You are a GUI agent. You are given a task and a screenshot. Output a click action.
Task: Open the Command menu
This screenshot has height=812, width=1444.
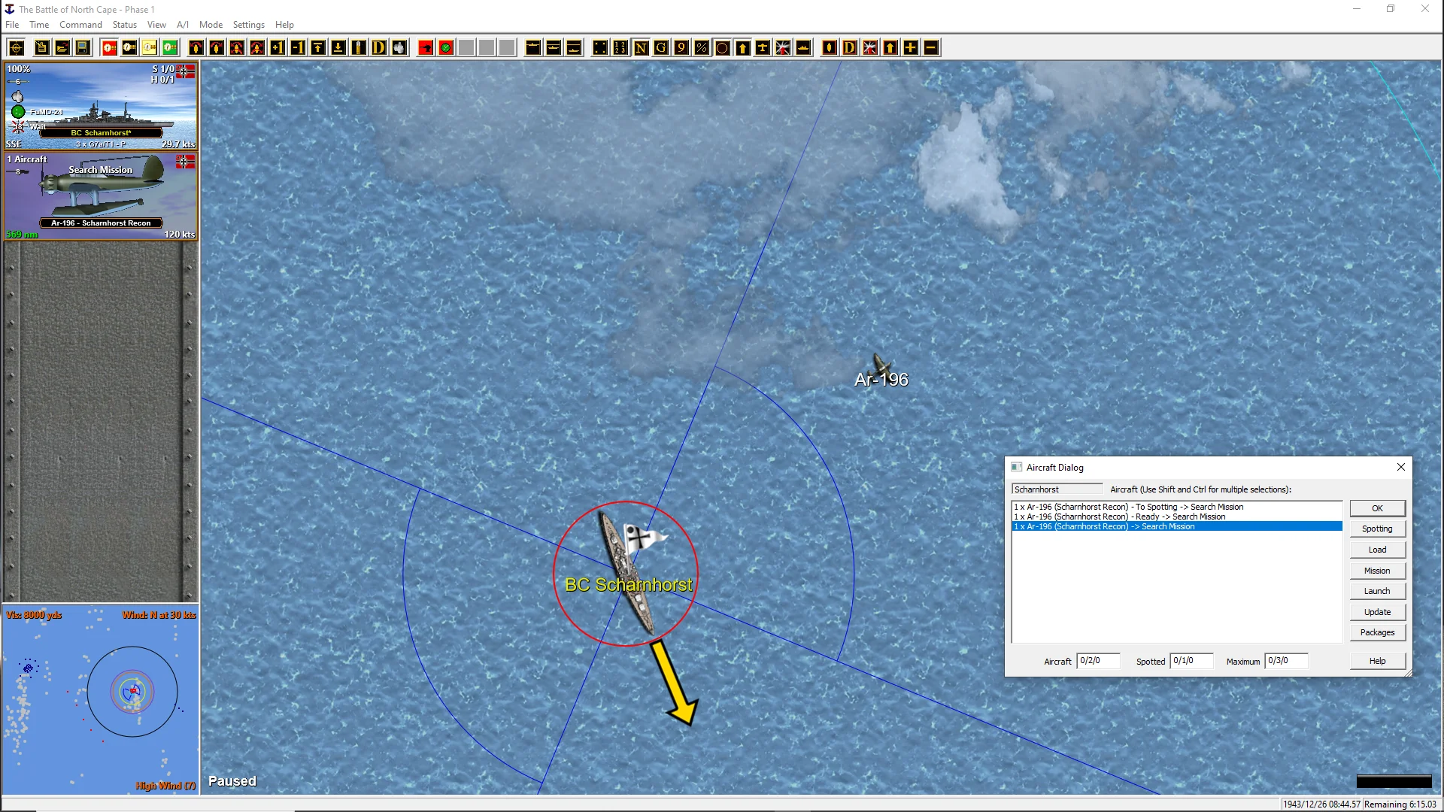[80, 25]
